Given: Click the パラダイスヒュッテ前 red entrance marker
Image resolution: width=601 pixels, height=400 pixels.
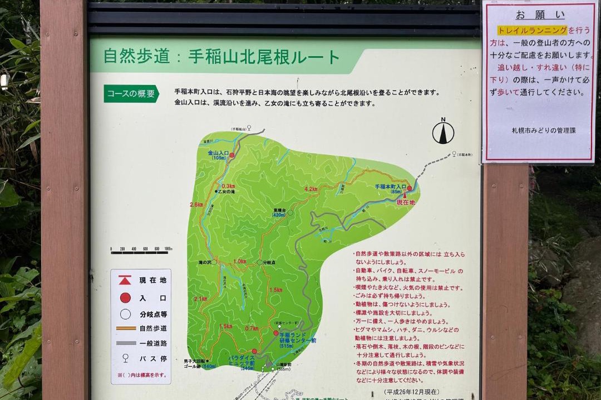Looking at the screenshot, I should pos(254,351).
